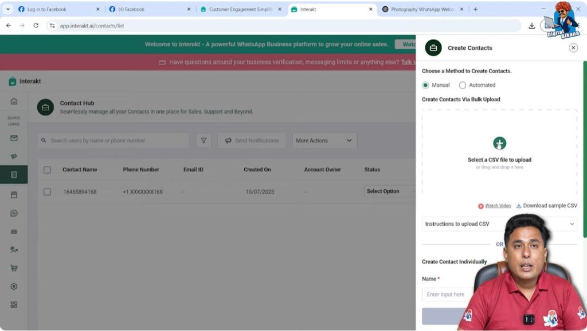Click the browser back arrow
587x331 pixels.
(9, 25)
